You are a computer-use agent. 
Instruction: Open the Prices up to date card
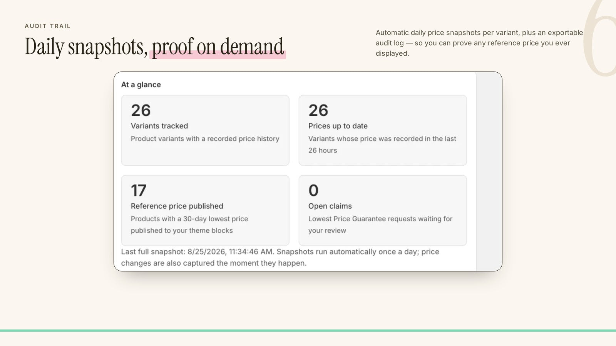pyautogui.click(x=383, y=130)
